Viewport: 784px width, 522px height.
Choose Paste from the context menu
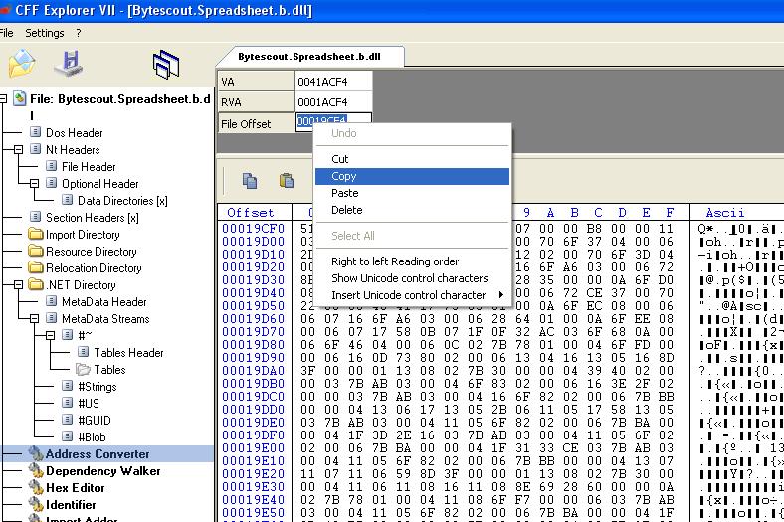412,193
